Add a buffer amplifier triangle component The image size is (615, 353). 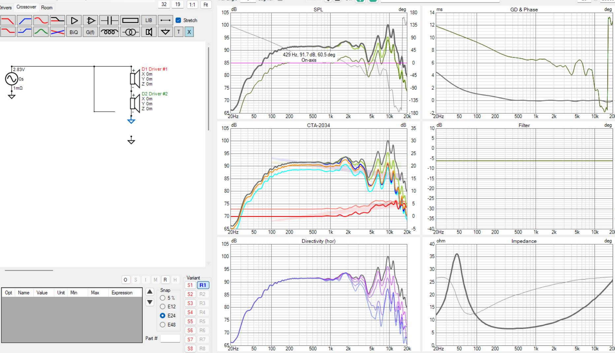74,20
